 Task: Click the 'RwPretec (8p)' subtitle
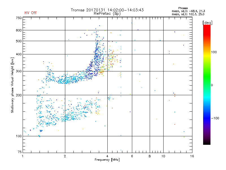pos(107,14)
